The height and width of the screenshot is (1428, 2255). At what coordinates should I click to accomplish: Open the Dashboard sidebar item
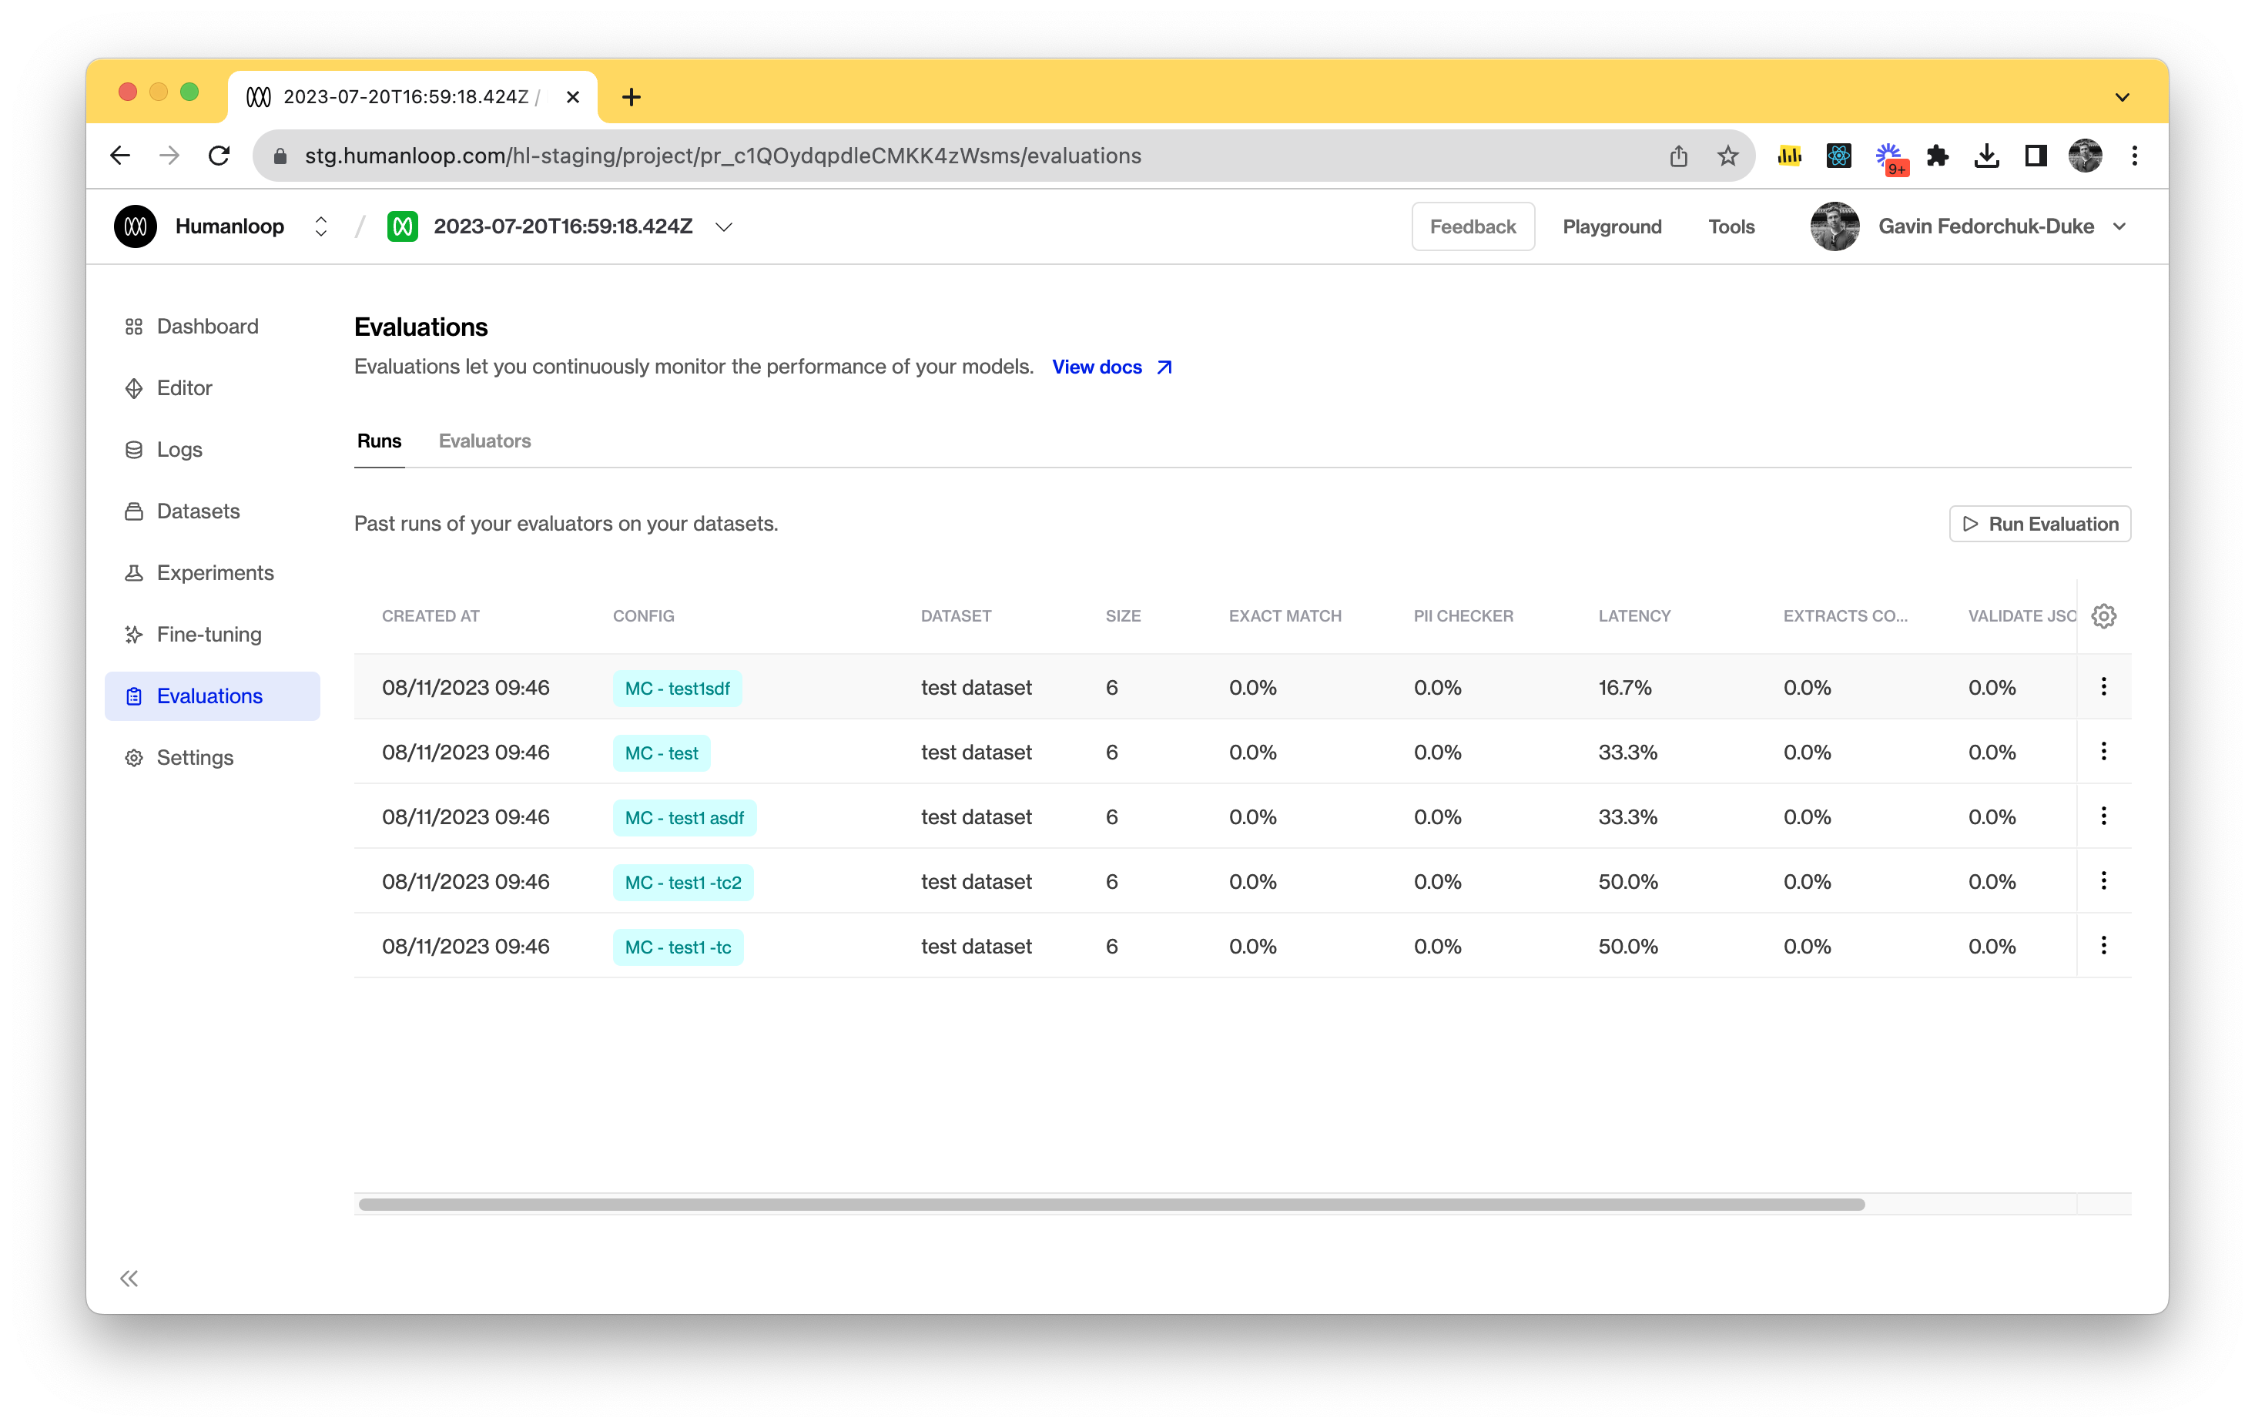click(212, 326)
